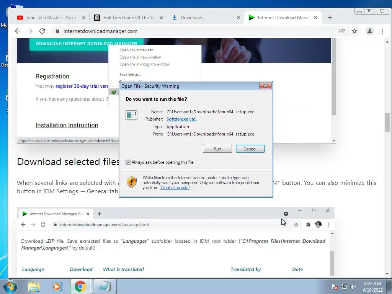The image size is (392, 294).
Task: Open Windows Explorer from the taskbar
Action: [34, 286]
